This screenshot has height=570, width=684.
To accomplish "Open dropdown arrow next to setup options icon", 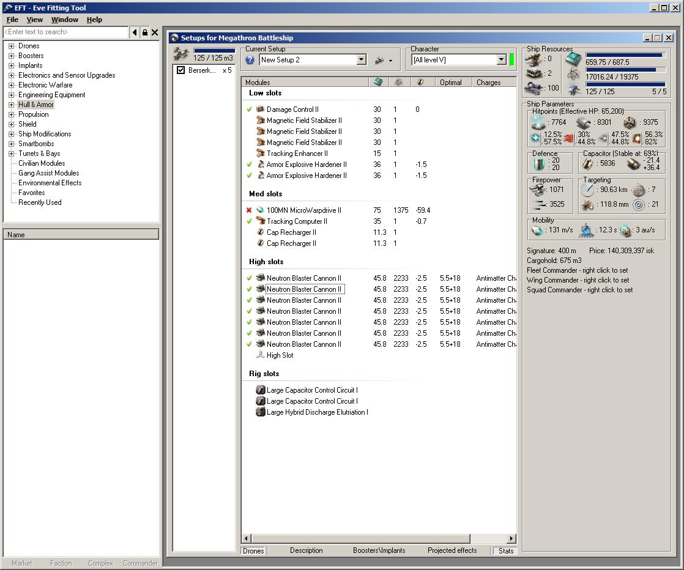I will click(390, 61).
